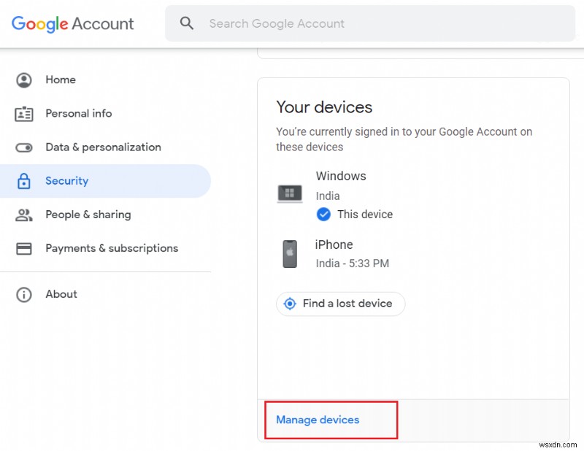
Task: Click the Payments & subscriptions card icon
Action: coord(24,248)
